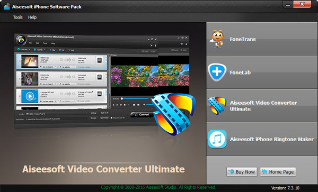This screenshot has width=318, height=192.
Task: Open Aiseesoft Video Converter Ultimate from the list
Action: click(x=262, y=106)
